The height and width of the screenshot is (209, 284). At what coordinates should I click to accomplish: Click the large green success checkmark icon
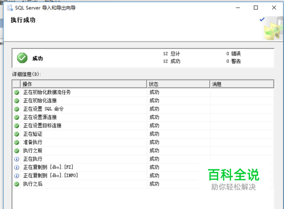[22, 58]
